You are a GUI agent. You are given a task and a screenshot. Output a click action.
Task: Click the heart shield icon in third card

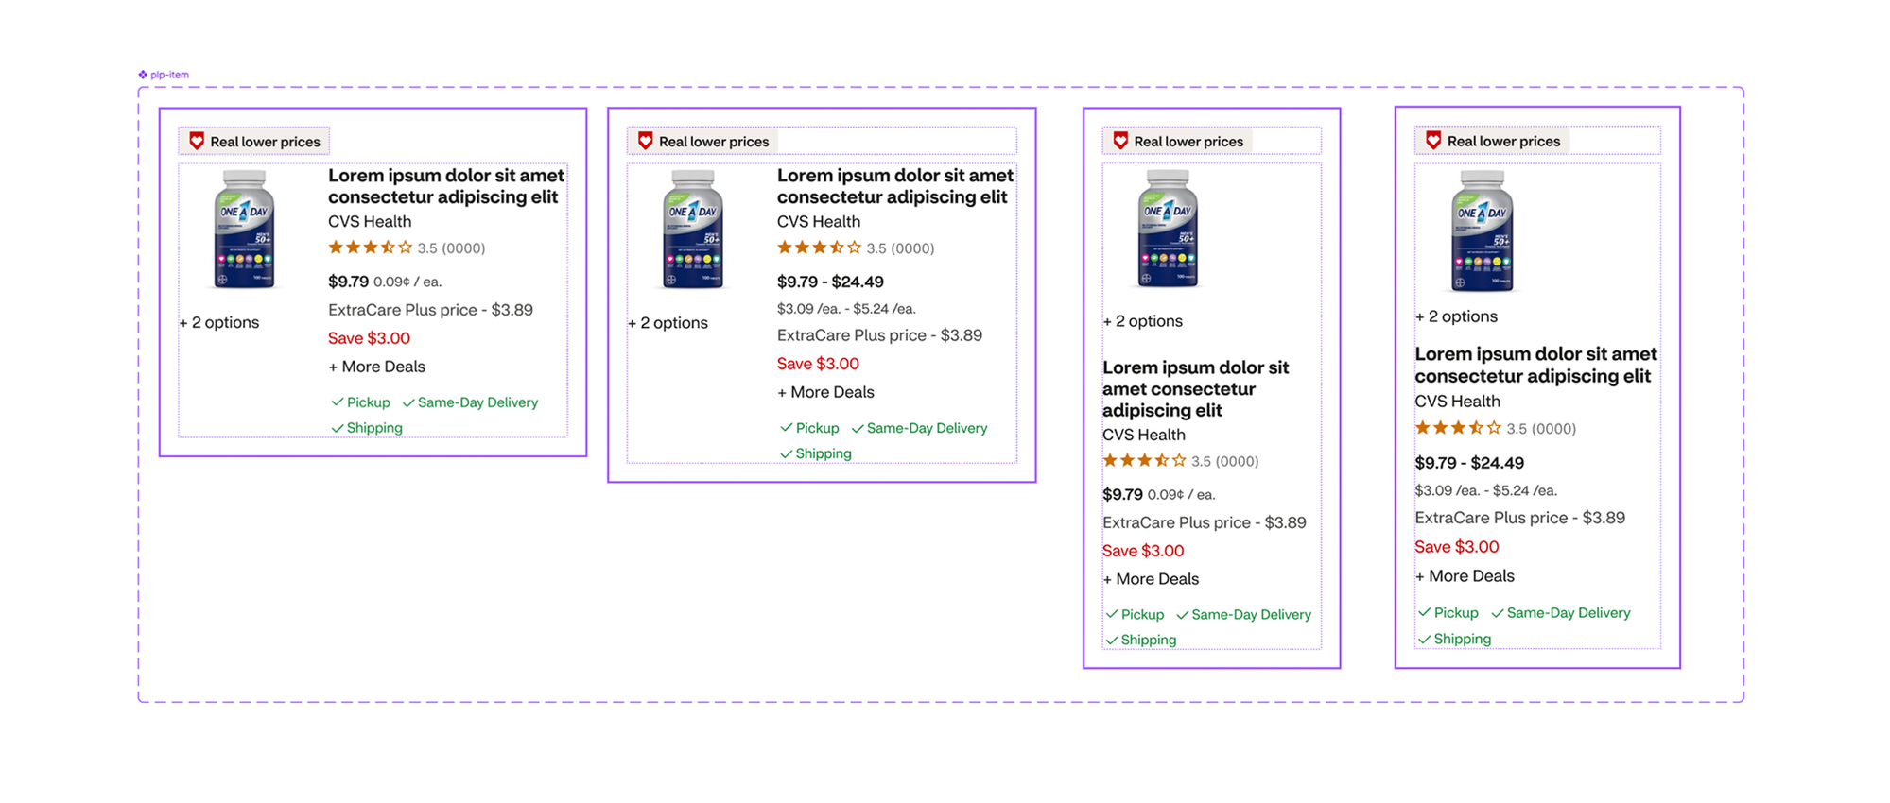point(1120,141)
